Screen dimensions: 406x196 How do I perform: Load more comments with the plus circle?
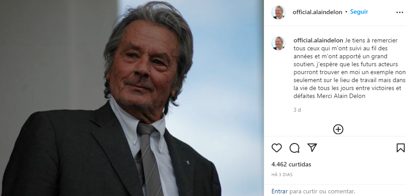338,129
